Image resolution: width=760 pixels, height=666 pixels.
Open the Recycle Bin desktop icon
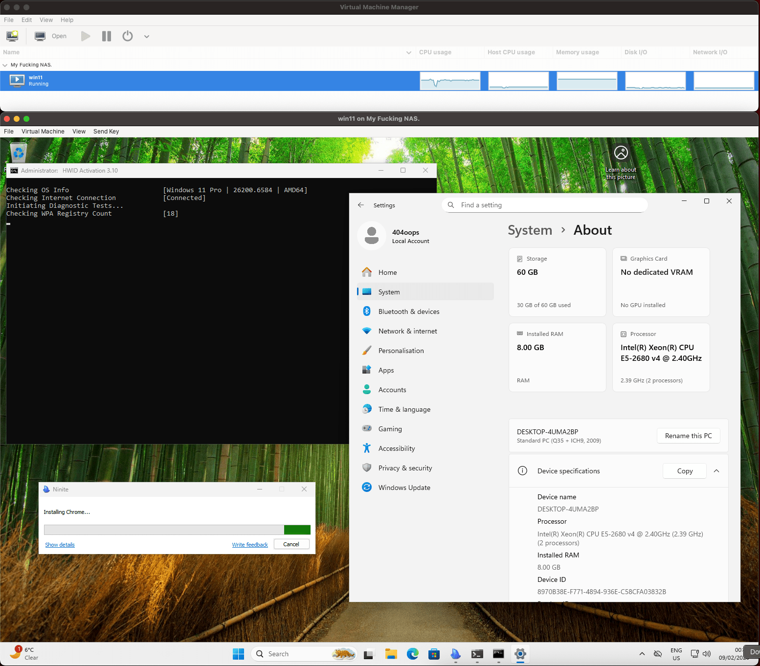coord(18,153)
